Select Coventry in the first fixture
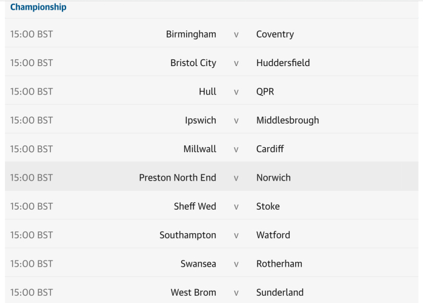Screen dimensions: 423x303 point(275,35)
